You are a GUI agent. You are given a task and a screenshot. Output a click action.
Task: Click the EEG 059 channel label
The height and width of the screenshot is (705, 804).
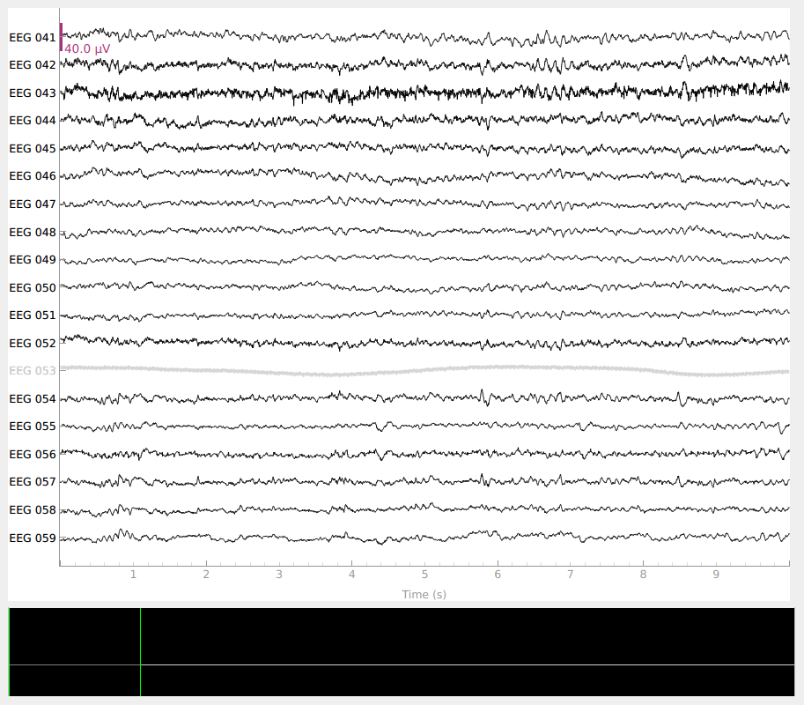(x=33, y=538)
